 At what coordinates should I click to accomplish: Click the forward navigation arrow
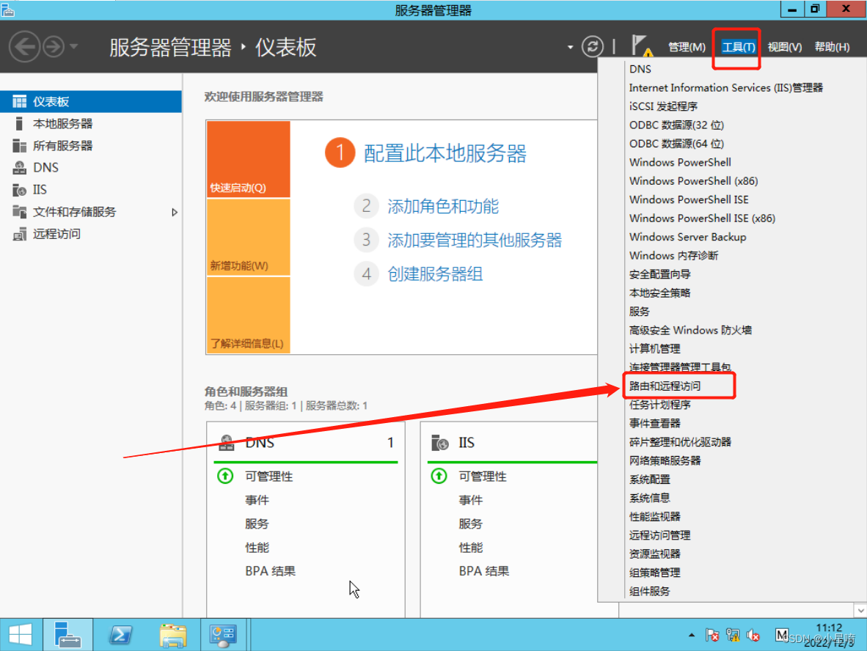54,47
